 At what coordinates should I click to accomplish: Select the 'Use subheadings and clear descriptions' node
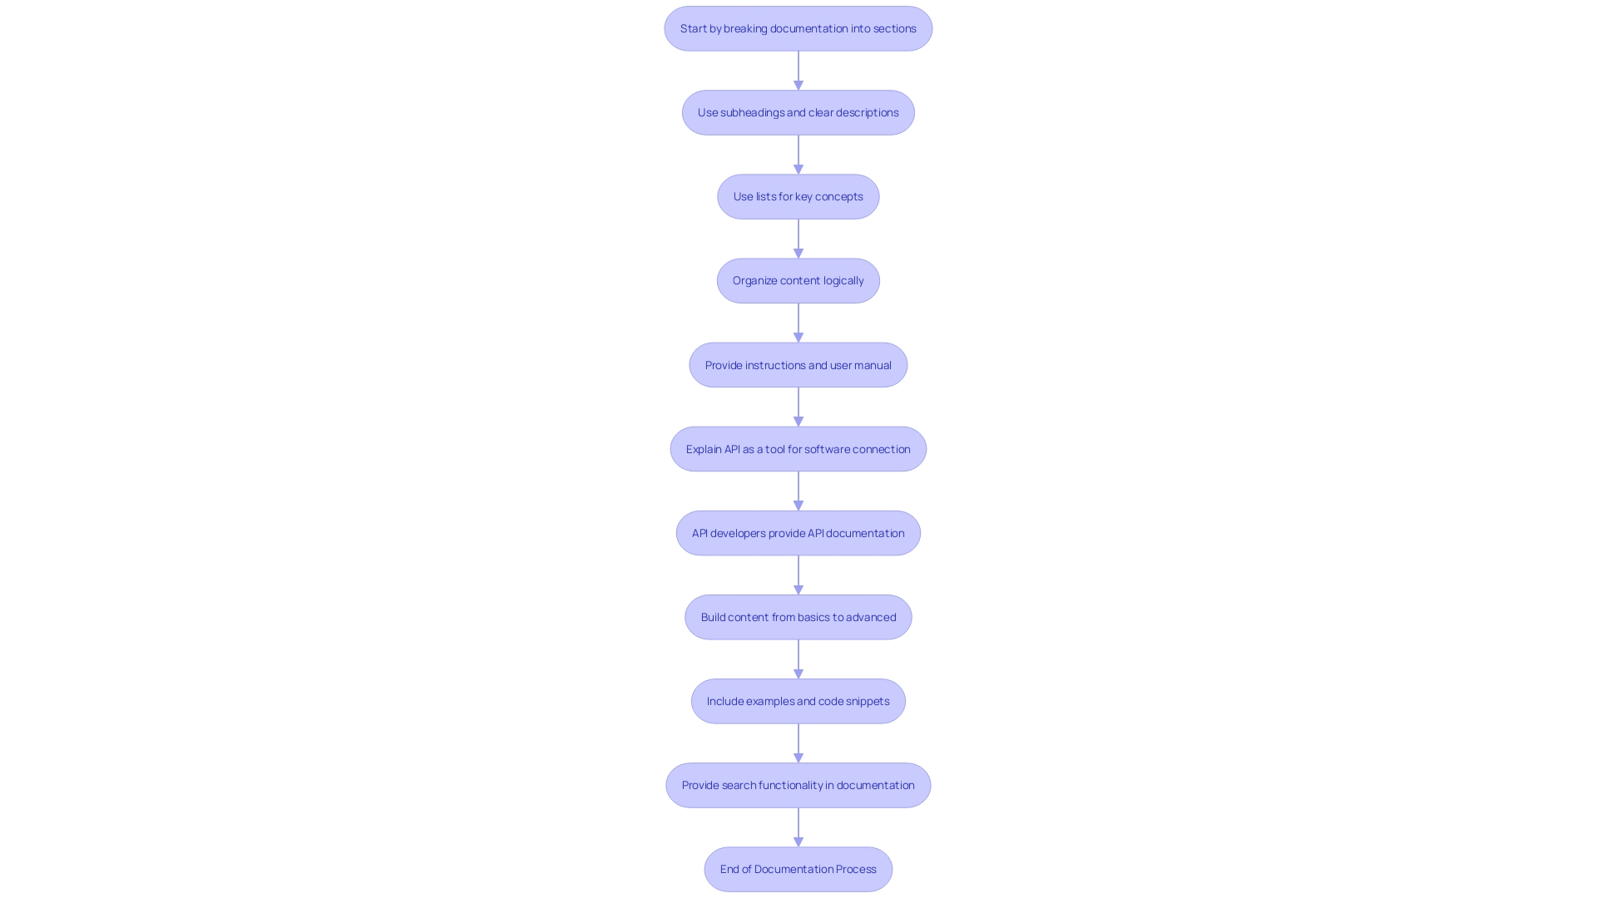pos(798,112)
